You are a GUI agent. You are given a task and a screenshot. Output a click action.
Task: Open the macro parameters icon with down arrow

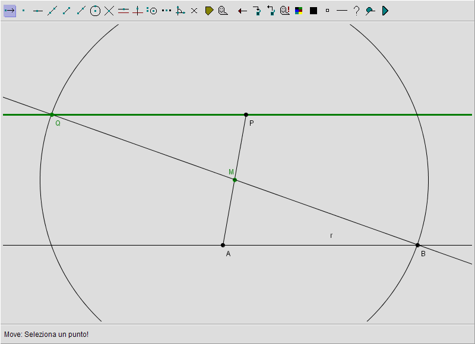[x=257, y=11]
